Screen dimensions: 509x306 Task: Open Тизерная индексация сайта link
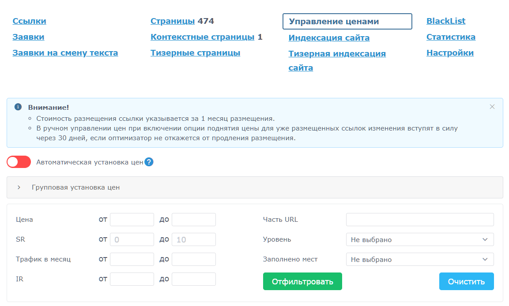click(x=337, y=60)
